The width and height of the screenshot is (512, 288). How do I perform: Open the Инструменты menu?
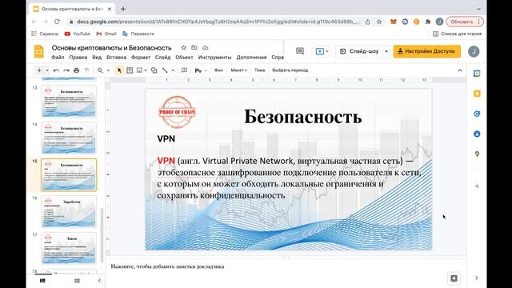(x=214, y=57)
